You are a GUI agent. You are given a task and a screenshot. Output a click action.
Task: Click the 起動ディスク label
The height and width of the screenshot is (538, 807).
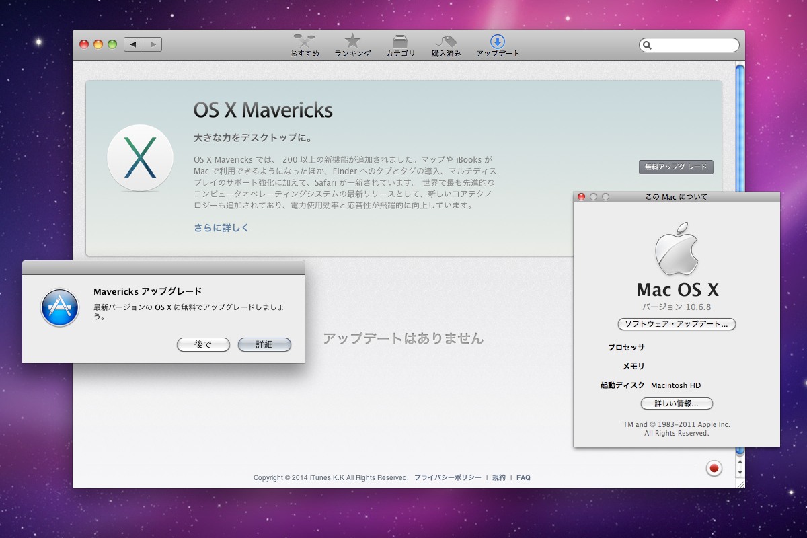623,385
